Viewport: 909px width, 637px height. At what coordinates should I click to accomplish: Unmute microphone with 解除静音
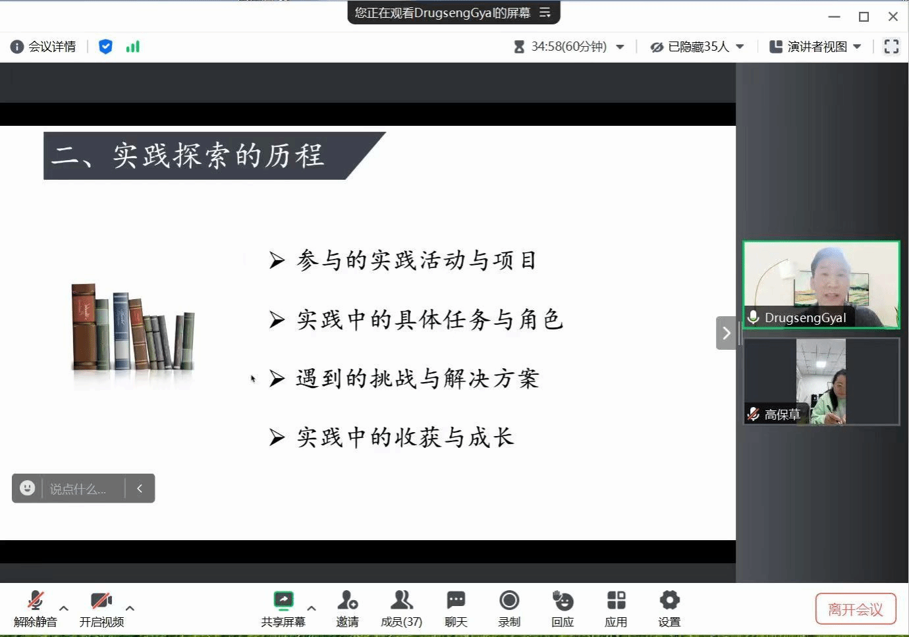pos(36,601)
